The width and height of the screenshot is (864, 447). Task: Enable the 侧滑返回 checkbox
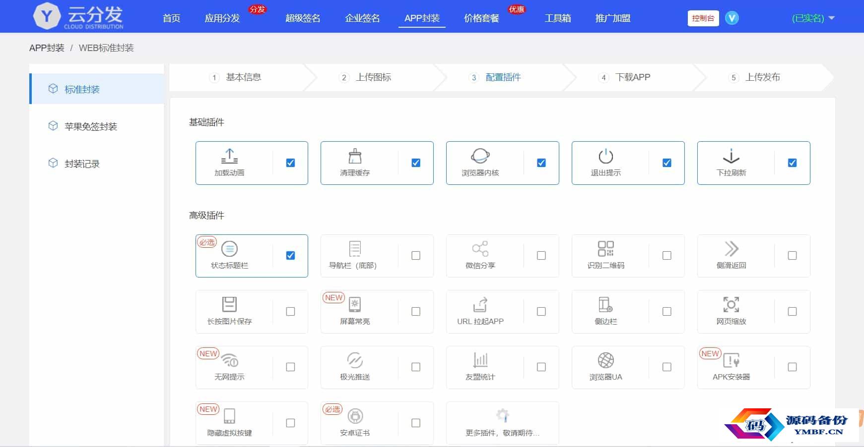click(x=793, y=255)
